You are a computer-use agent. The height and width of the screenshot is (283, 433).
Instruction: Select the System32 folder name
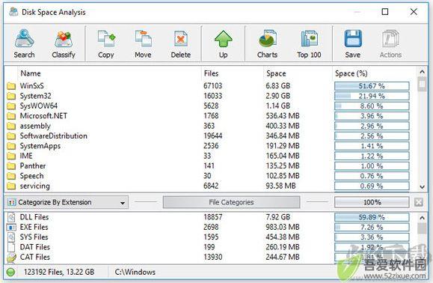pos(35,96)
